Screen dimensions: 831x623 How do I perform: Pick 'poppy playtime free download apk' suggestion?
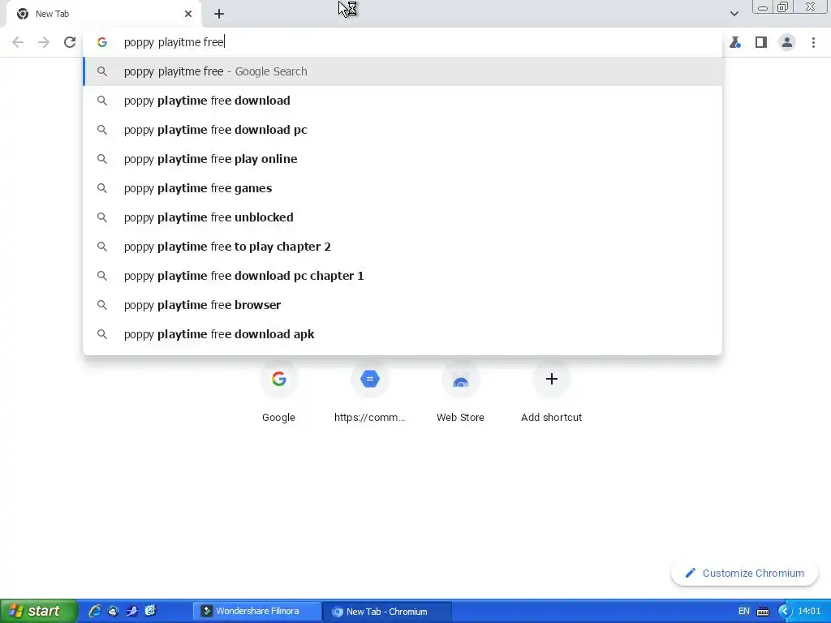click(403, 333)
